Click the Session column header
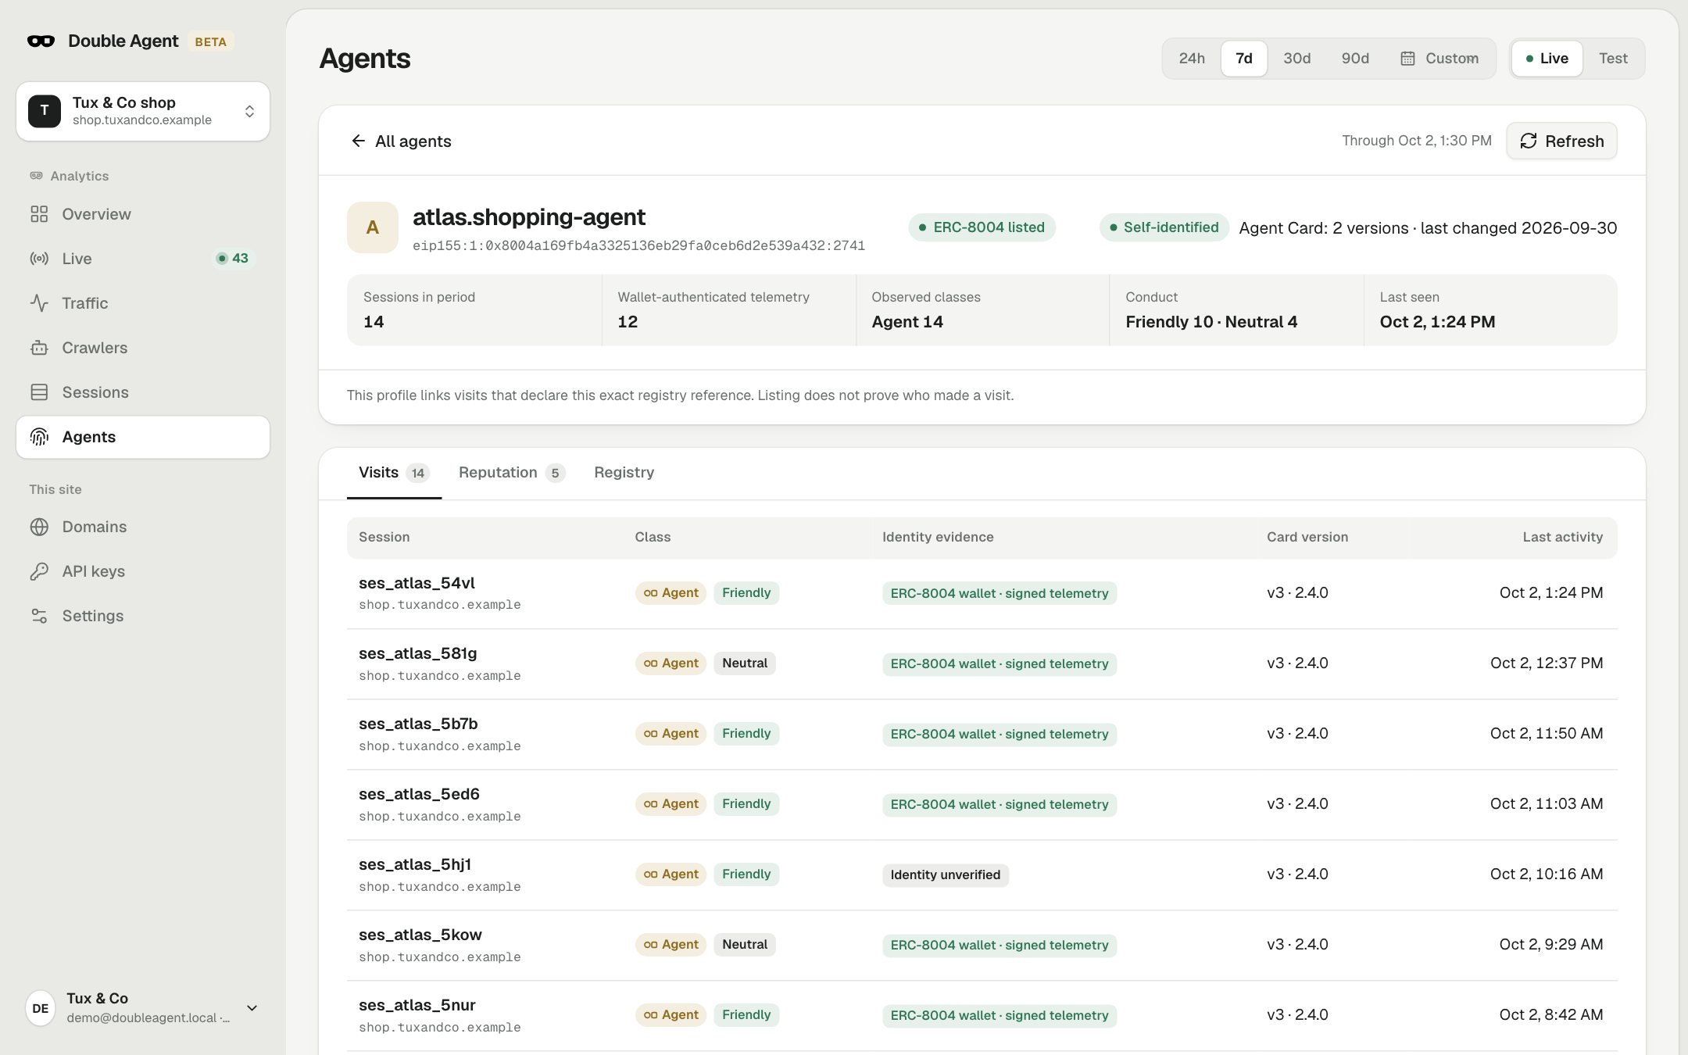This screenshot has height=1055, width=1688. (x=384, y=537)
